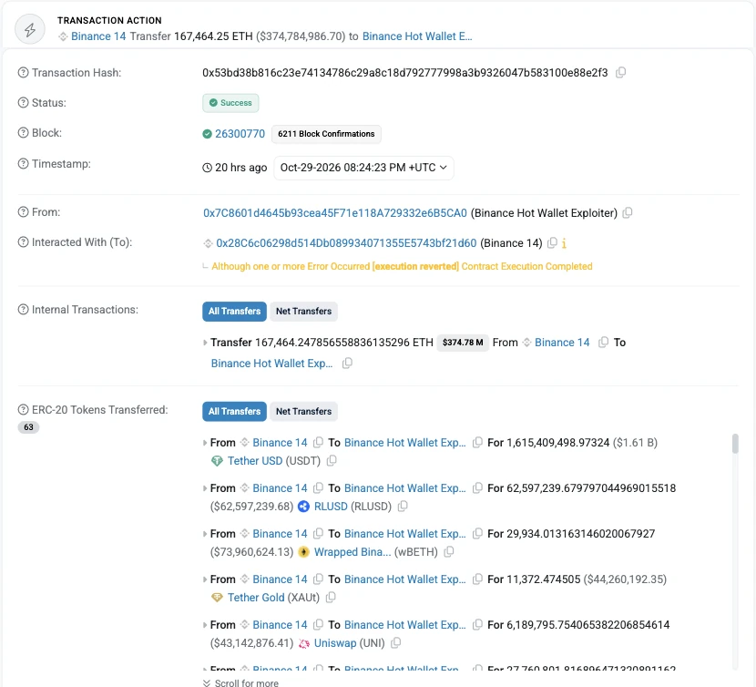756x687 pixels.
Task: Copy Binance 14 address in internal transfer
Action: click(603, 342)
